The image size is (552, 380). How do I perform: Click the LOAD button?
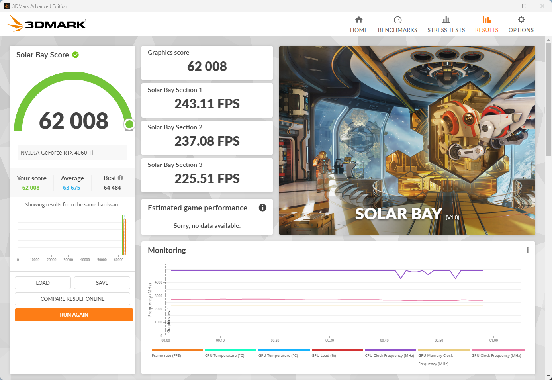point(43,283)
